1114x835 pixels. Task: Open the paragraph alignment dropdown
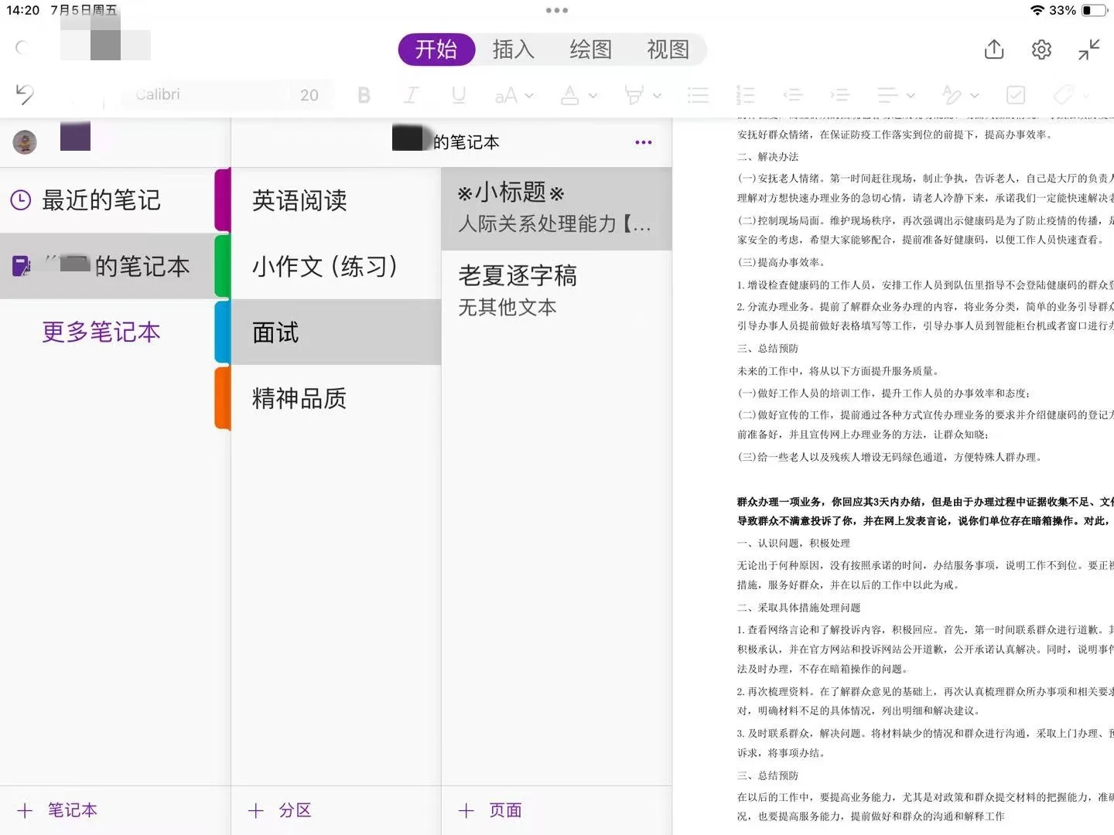[894, 94]
